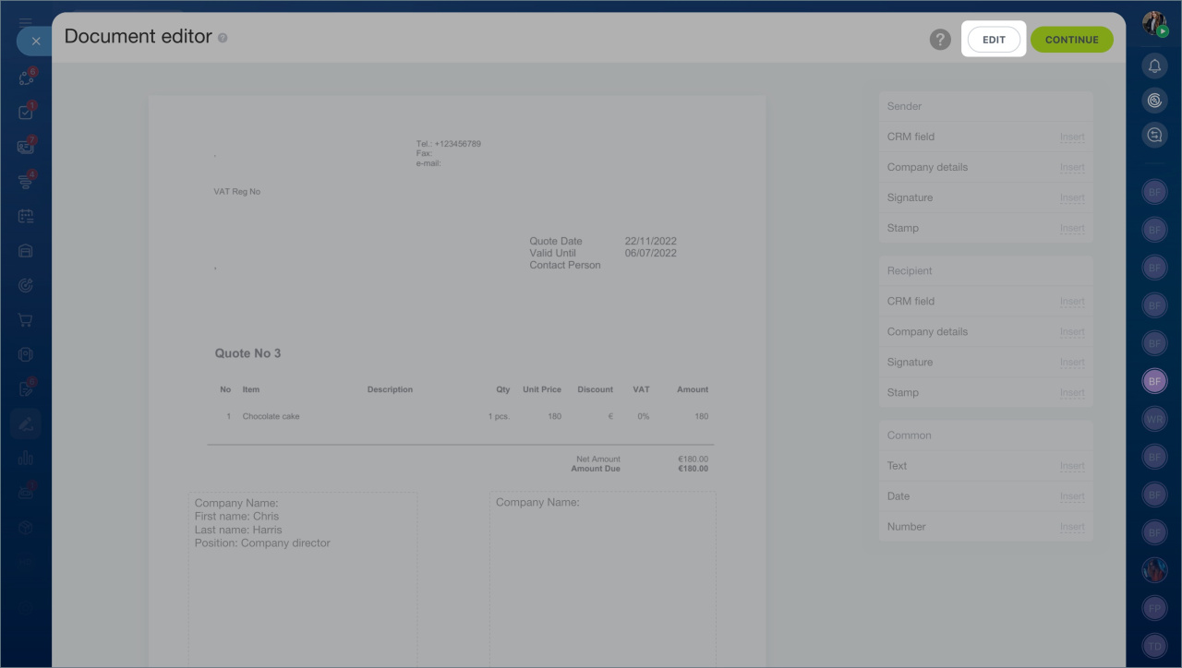Insert Sender Company details
Image resolution: width=1182 pixels, height=668 pixels.
(1072, 168)
